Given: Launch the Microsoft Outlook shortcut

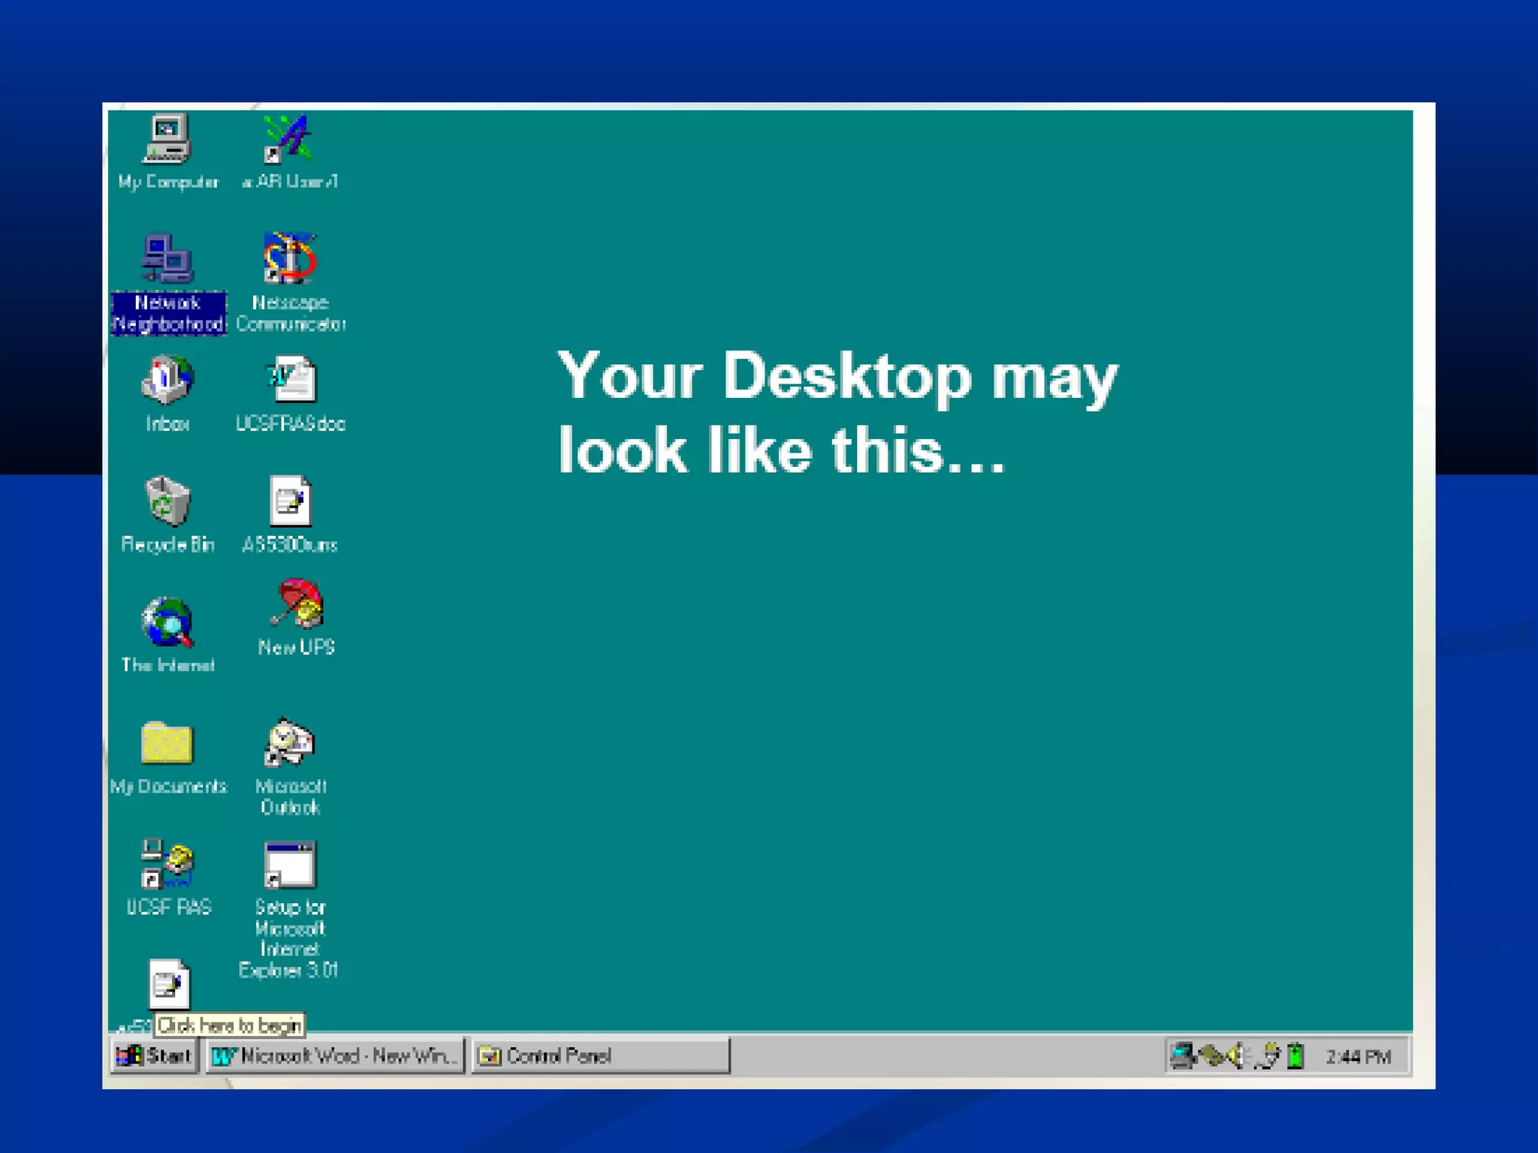Looking at the screenshot, I should point(290,742).
